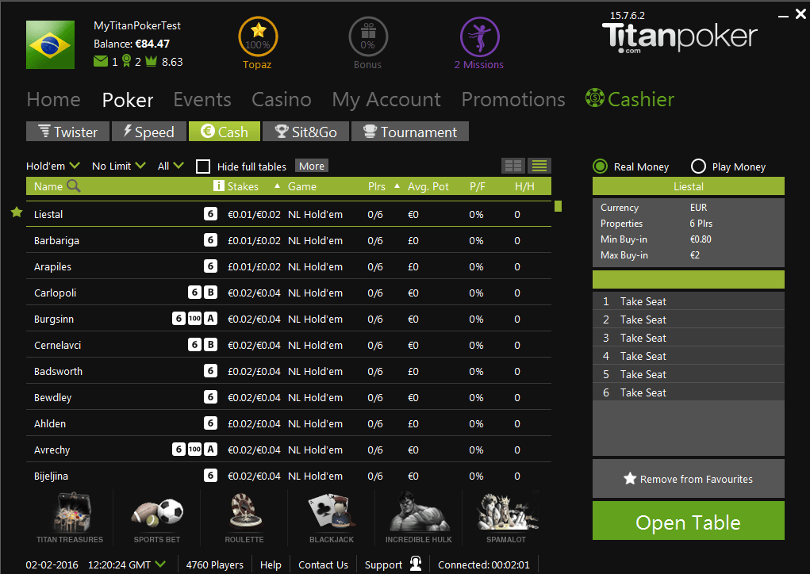
Task: Open the My Account tab
Action: [386, 100]
